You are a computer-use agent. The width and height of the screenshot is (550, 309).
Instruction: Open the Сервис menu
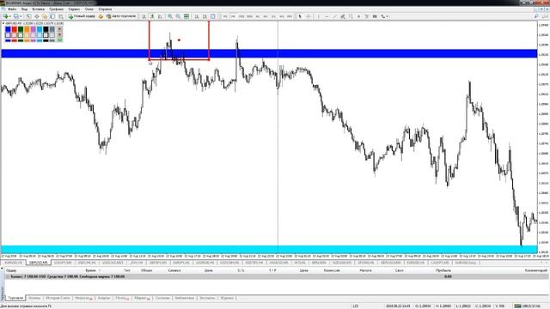(74, 9)
